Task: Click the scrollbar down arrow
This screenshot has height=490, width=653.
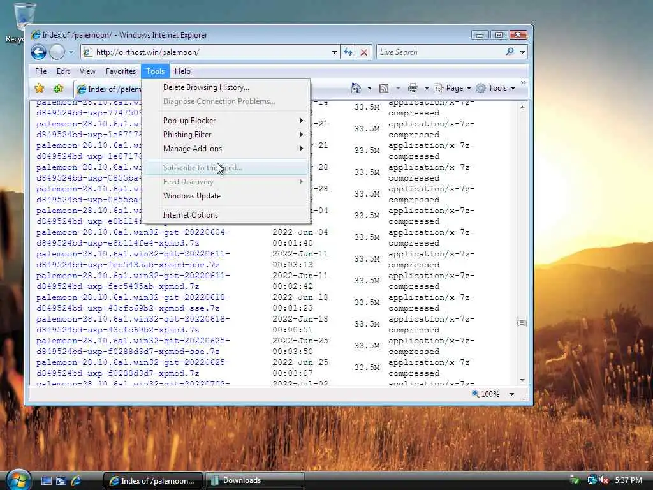Action: tap(522, 380)
